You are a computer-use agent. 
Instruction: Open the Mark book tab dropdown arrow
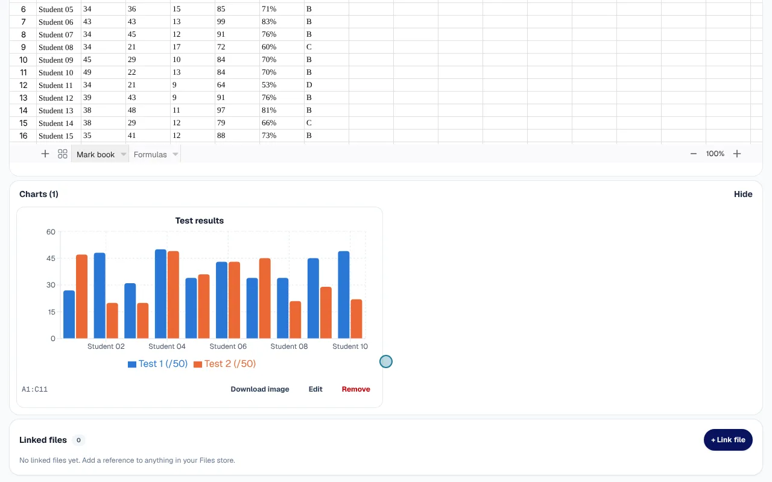pos(124,154)
